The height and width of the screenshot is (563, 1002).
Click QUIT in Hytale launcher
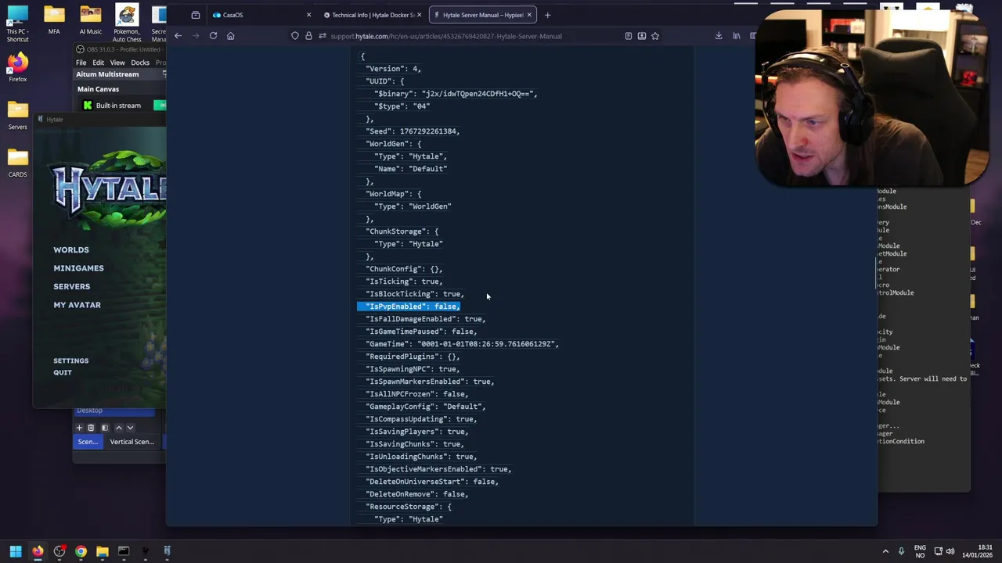pyautogui.click(x=63, y=373)
